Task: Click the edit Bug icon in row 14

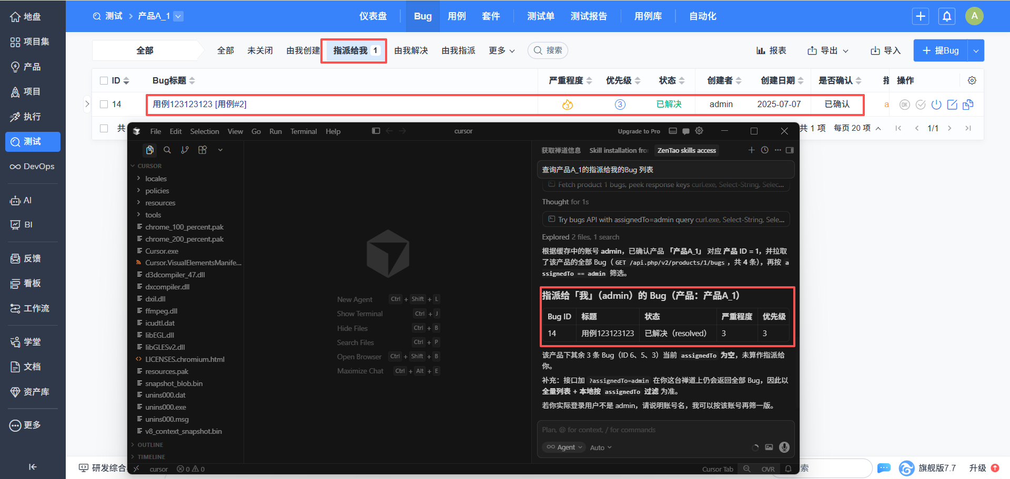Action: coord(952,105)
